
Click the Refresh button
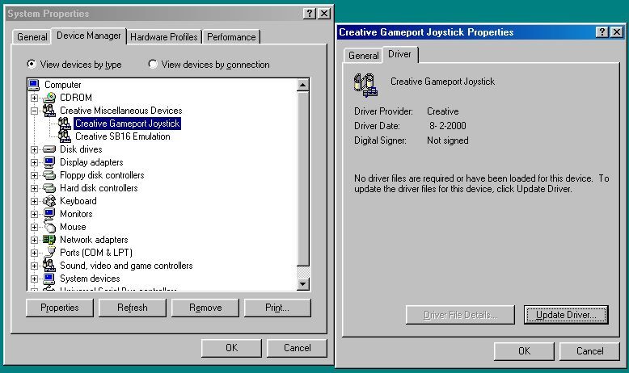(133, 308)
